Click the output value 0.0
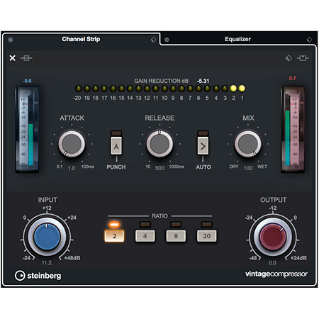Image resolution: width=319 pixels, height=319 pixels. click(x=272, y=263)
